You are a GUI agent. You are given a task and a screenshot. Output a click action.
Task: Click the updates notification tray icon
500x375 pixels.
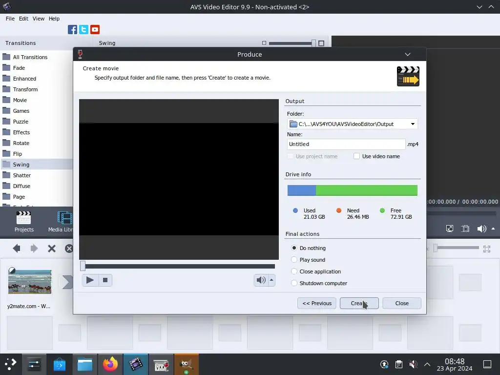pyautogui.click(x=384, y=364)
